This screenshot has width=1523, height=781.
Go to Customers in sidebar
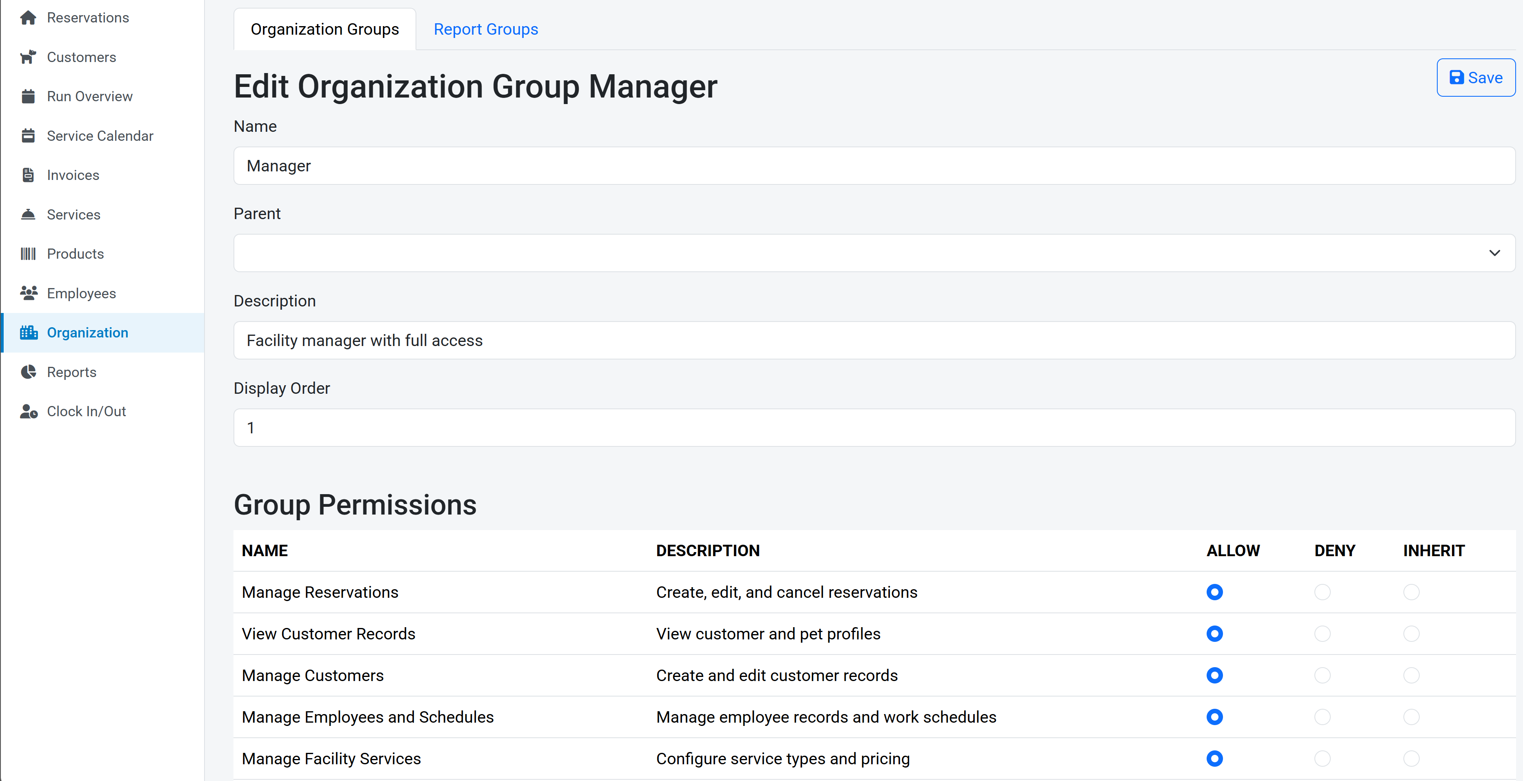(103, 58)
